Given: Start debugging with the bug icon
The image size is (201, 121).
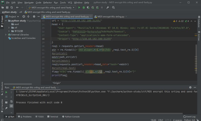Looking at the screenshot, I should click(x=84, y=7).
